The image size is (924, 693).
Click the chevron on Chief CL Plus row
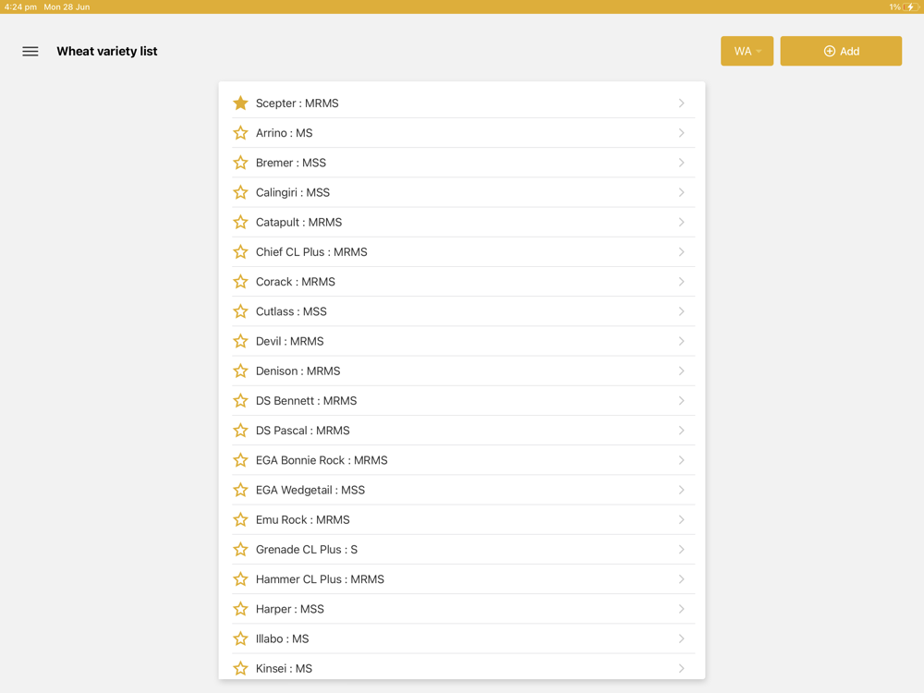(681, 251)
